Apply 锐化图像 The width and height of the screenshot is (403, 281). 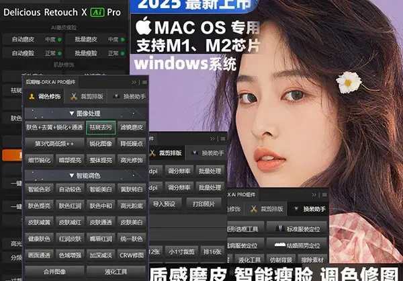point(101,144)
